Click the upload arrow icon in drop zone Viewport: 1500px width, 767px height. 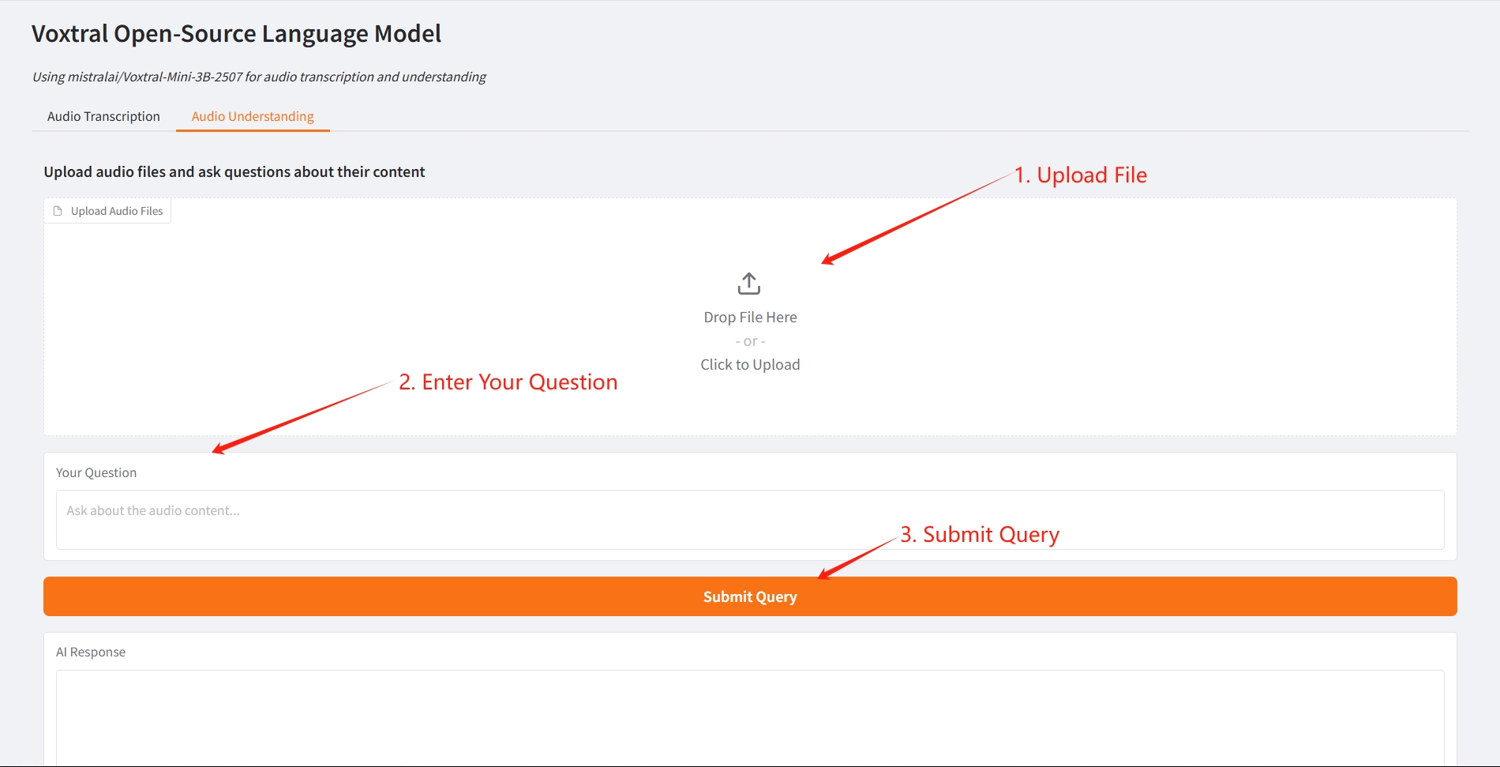(x=749, y=284)
